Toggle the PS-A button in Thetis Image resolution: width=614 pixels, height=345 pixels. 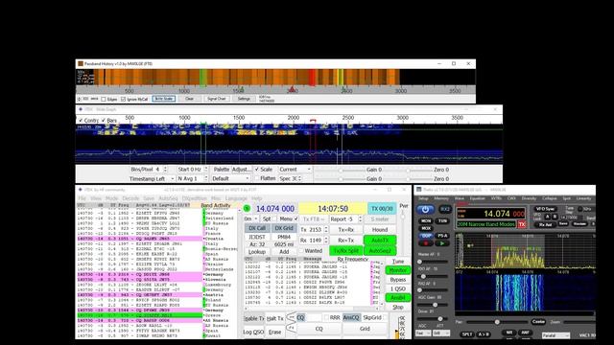[442, 236]
